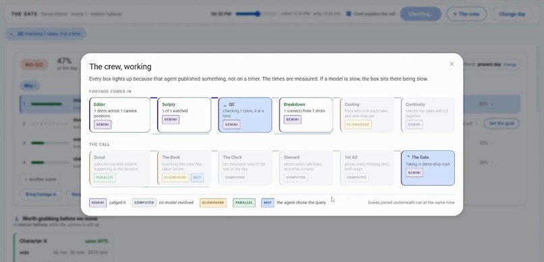Click 'boxes joined underneath run at the same time'
Image resolution: width=544 pixels, height=262 pixels.
(411, 203)
